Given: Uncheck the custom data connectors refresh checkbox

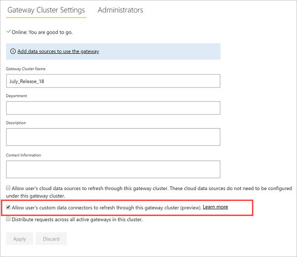Looking at the screenshot, I should 8,207.
